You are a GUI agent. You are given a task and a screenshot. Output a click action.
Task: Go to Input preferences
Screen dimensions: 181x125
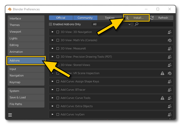tap(26, 69)
